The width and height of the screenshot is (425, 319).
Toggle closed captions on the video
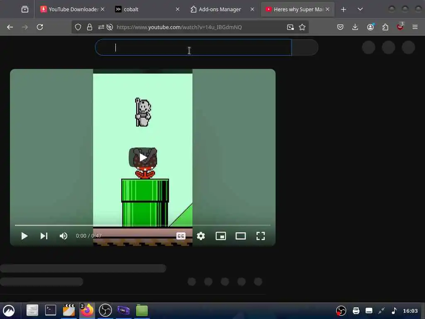point(181,236)
